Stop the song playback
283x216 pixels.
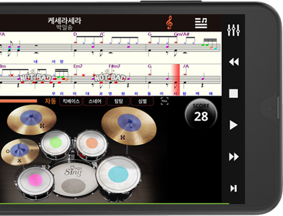[x=234, y=94]
